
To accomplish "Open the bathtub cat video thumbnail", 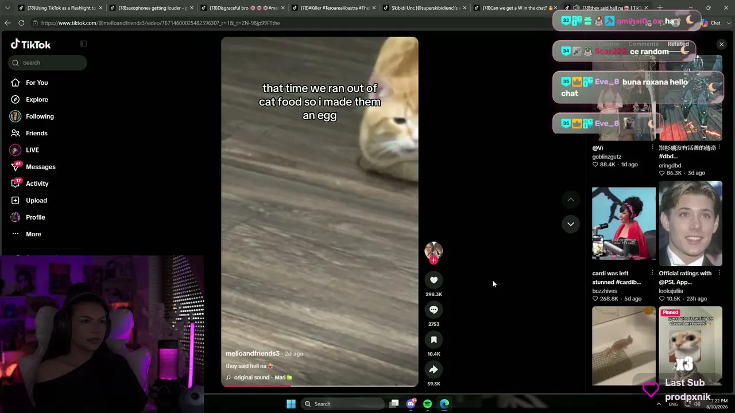I will click(624, 346).
